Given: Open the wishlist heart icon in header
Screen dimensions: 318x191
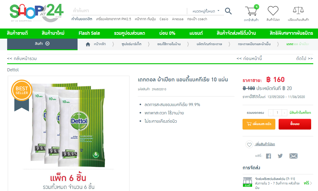Looking at the screenshot, I should click(x=273, y=11).
